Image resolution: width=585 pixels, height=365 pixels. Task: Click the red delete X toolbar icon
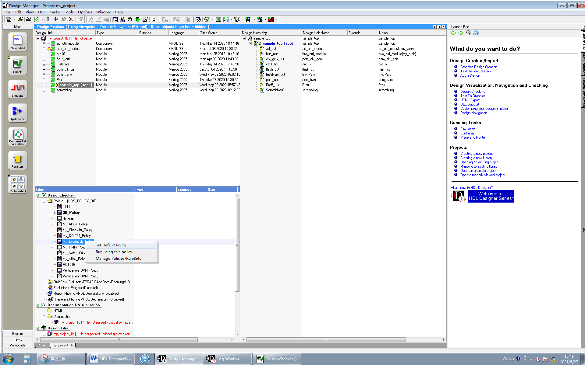tap(71, 19)
